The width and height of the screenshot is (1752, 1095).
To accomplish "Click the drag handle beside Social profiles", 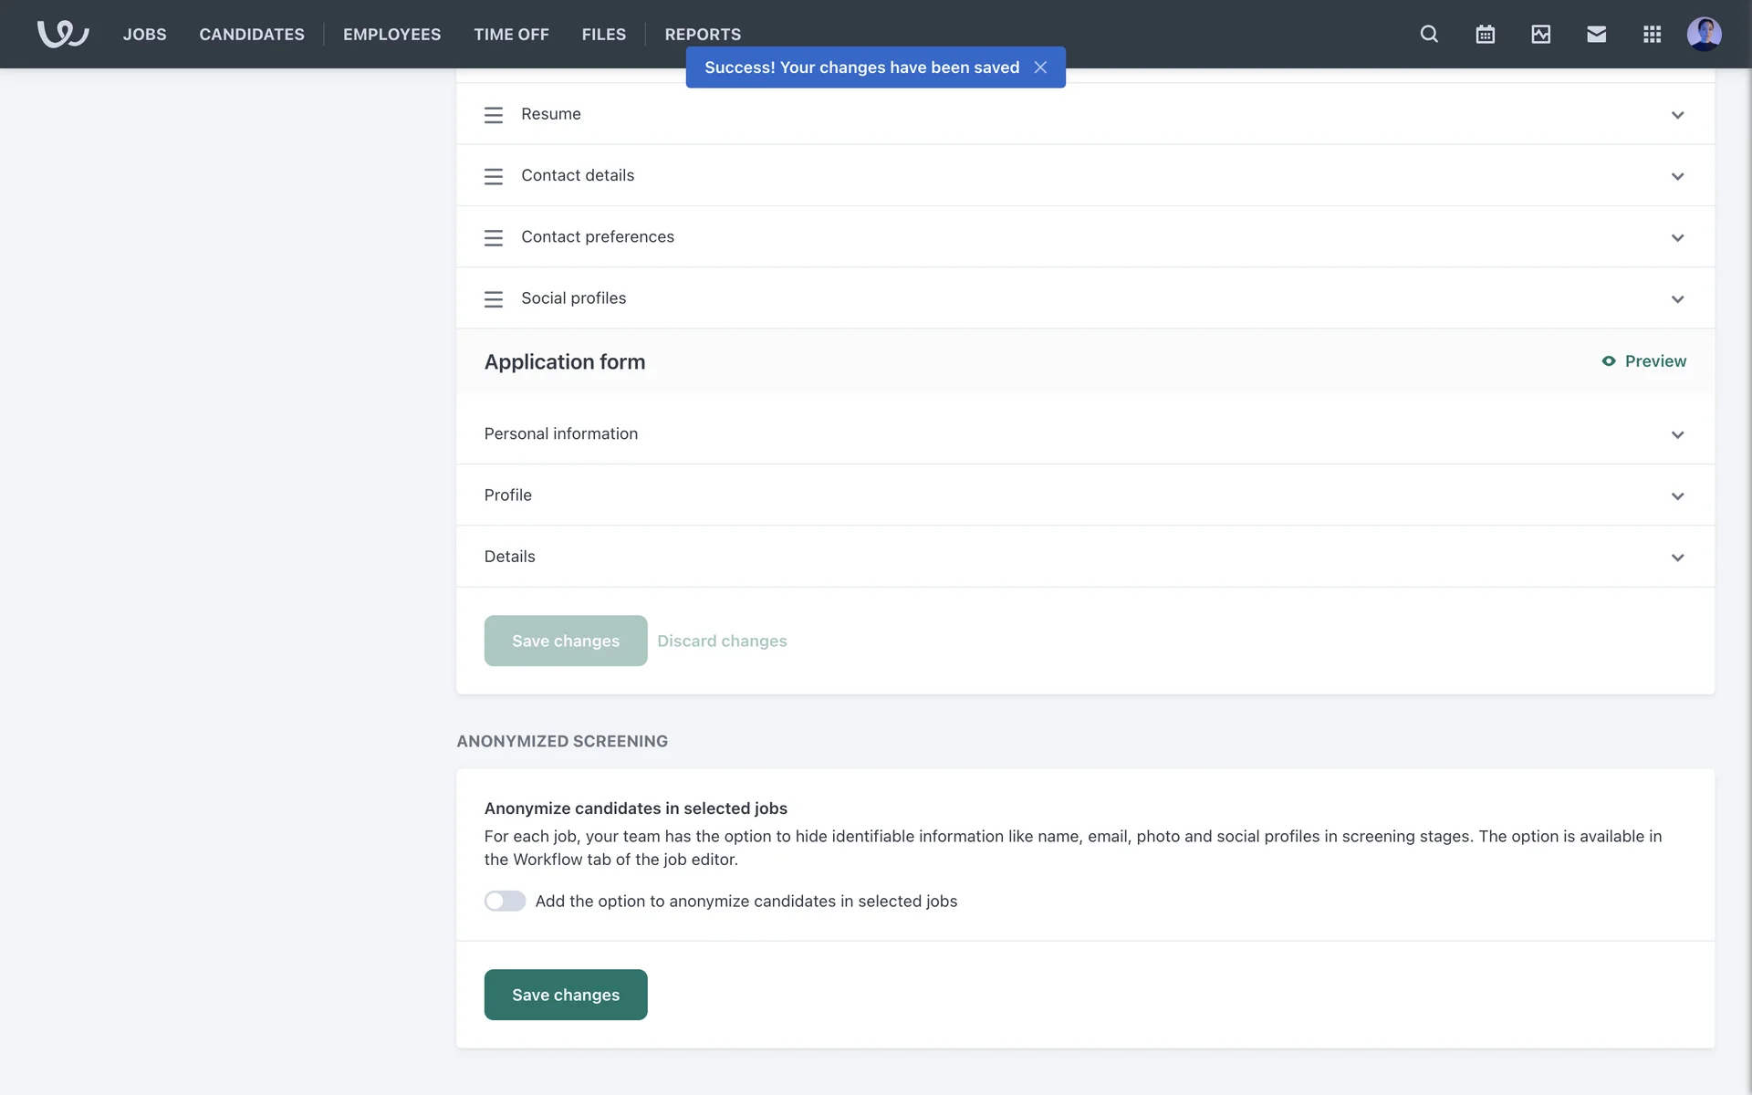I will tap(494, 299).
